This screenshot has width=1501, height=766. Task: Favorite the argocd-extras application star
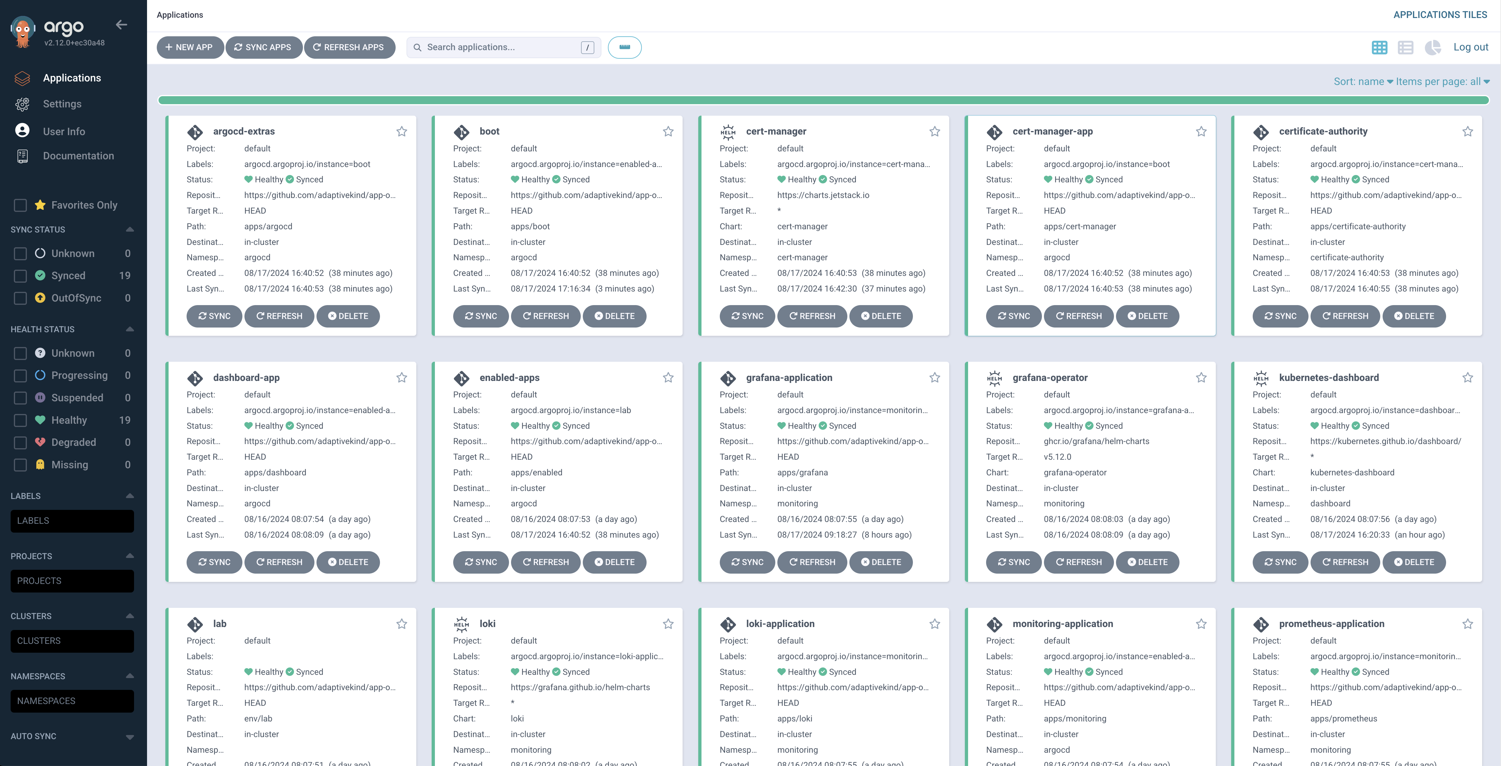click(x=402, y=132)
